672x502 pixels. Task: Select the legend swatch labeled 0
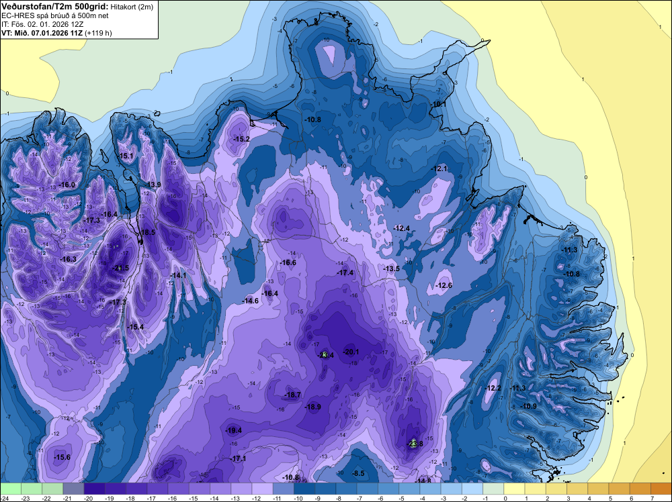click(514, 489)
